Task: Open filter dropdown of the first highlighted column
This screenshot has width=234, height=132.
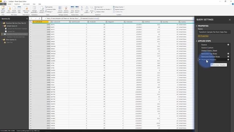Action: tap(49, 22)
